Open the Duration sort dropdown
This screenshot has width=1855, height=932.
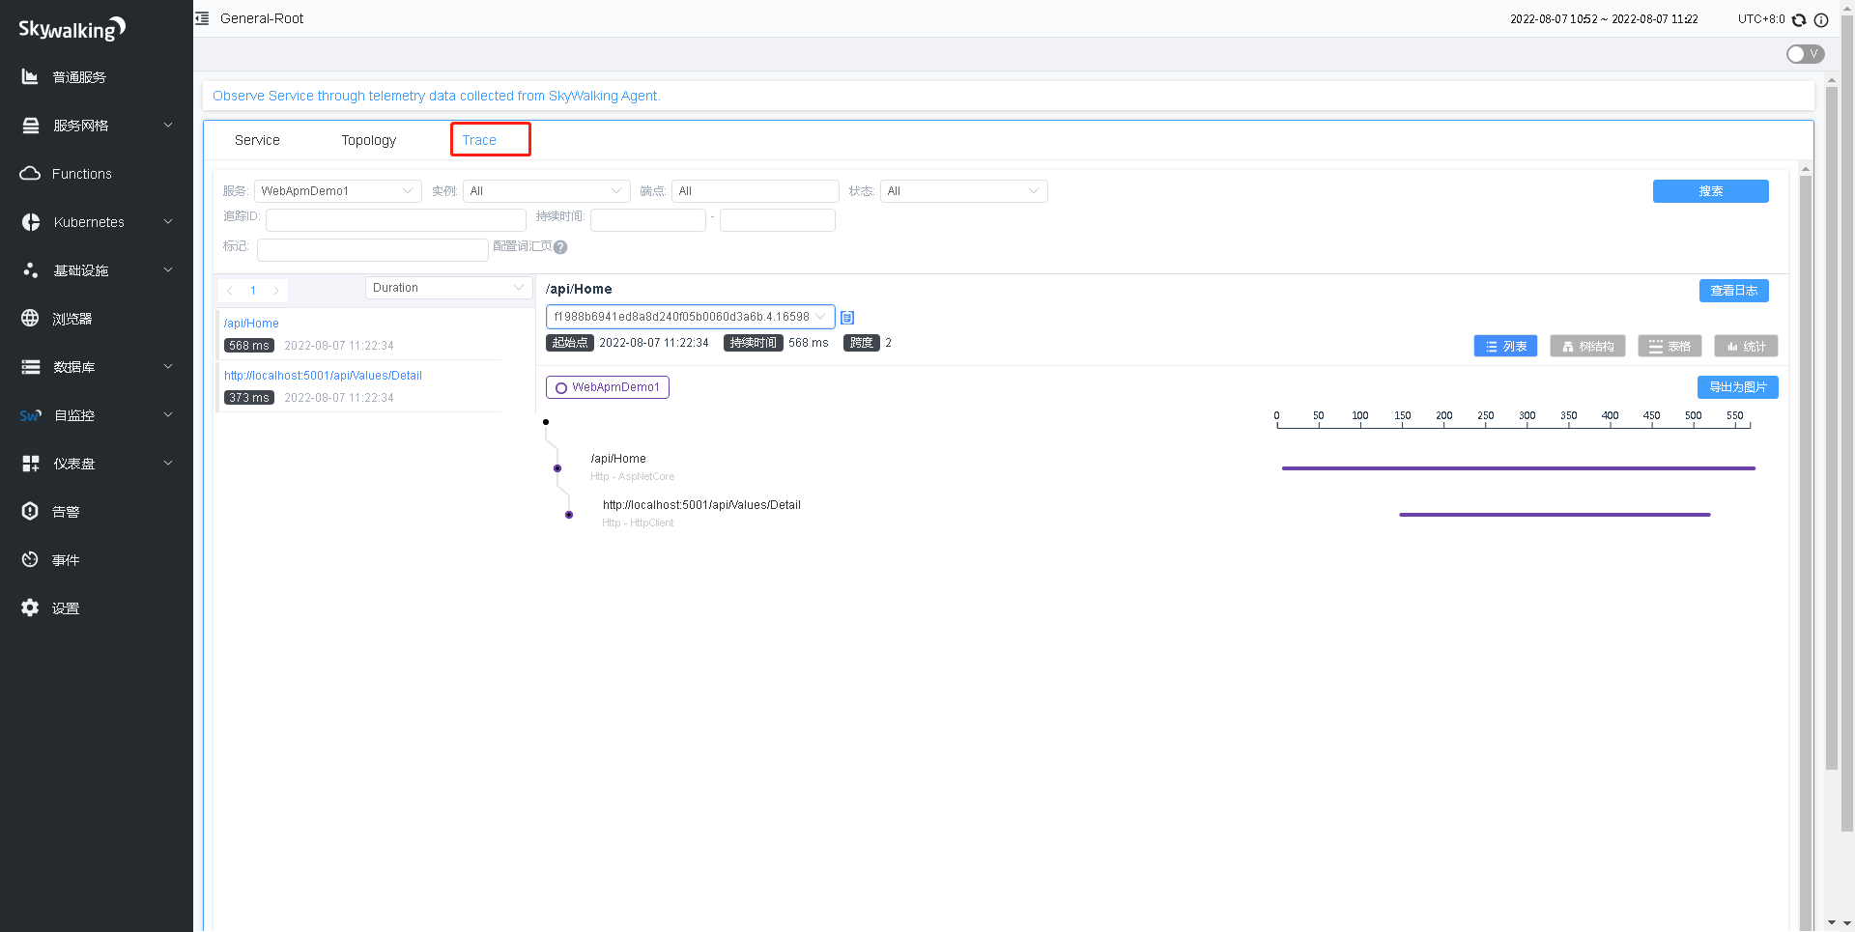(x=448, y=288)
